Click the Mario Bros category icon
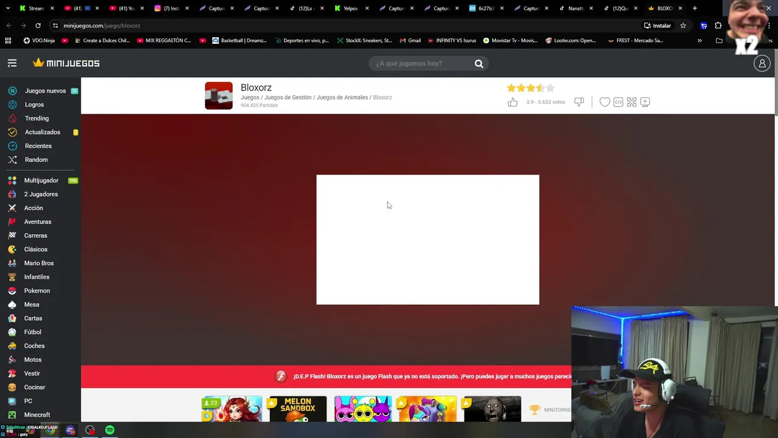Screen dimensions: 778x438 12,263
